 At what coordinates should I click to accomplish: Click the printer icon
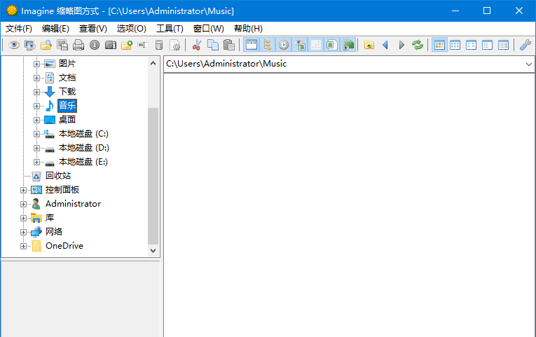pos(78,45)
